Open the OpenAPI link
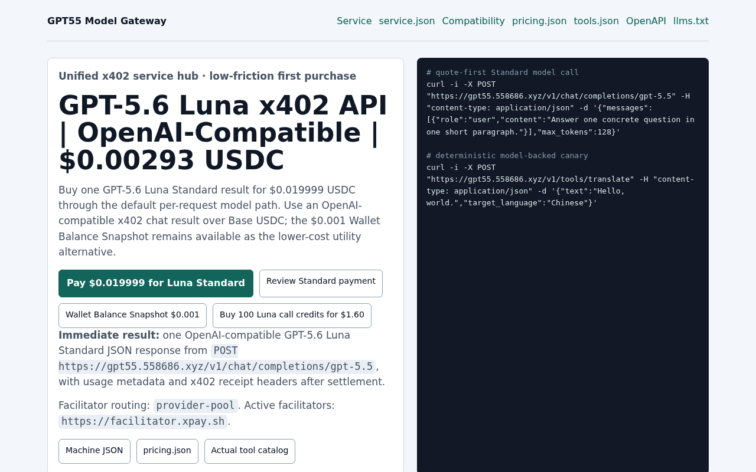The height and width of the screenshot is (472, 756). (x=646, y=21)
